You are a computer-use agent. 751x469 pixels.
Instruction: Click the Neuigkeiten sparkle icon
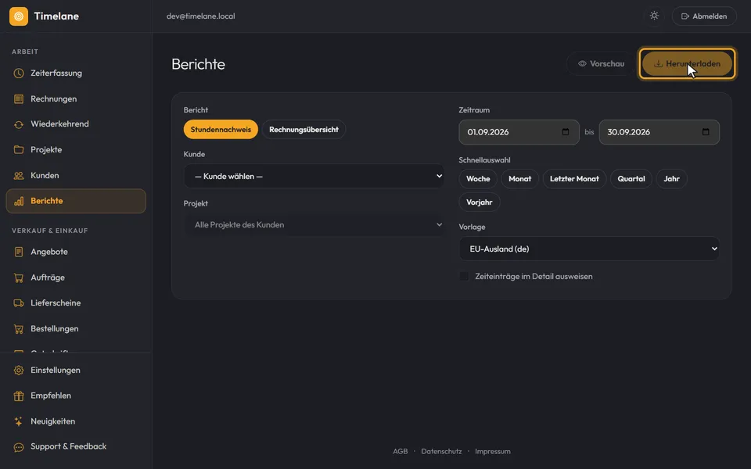click(19, 421)
